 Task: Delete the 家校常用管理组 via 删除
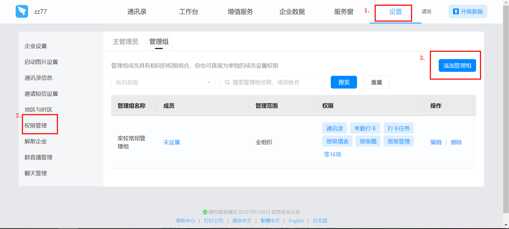coord(456,142)
